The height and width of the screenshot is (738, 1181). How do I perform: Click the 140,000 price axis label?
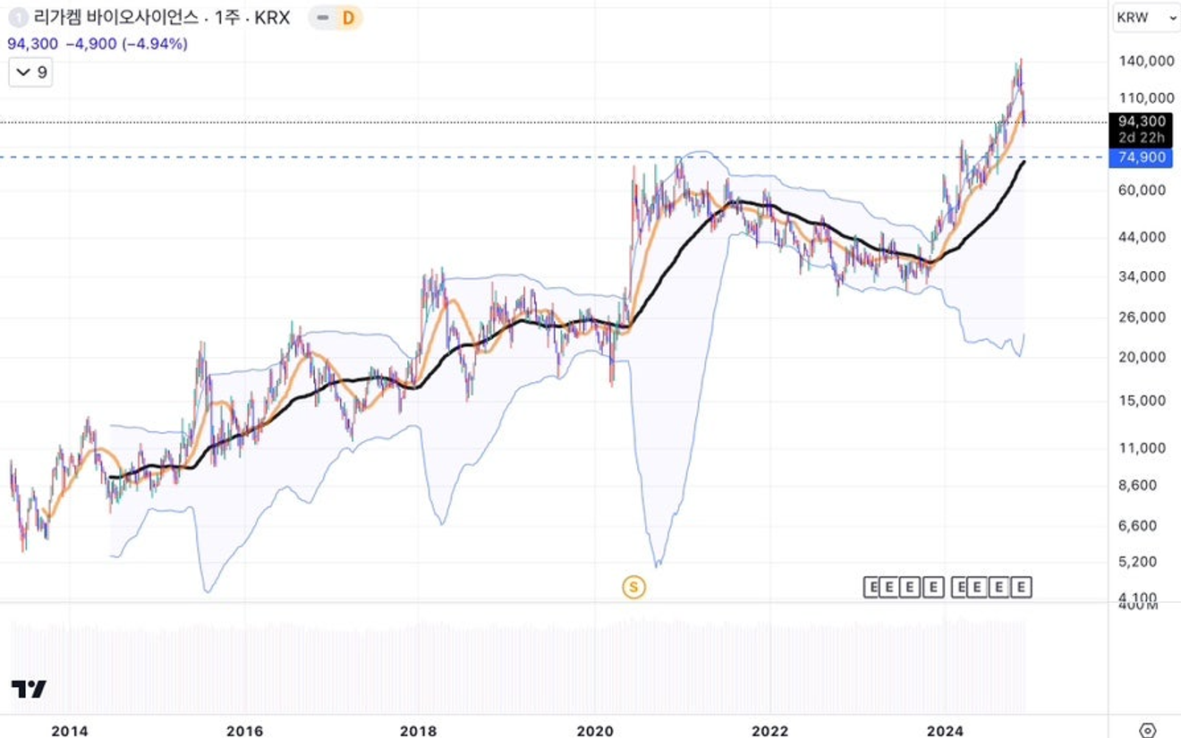[1146, 61]
